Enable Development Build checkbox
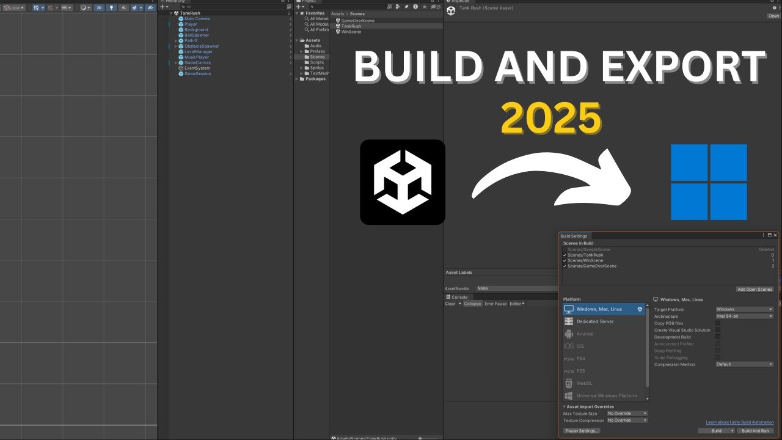 pyautogui.click(x=718, y=337)
